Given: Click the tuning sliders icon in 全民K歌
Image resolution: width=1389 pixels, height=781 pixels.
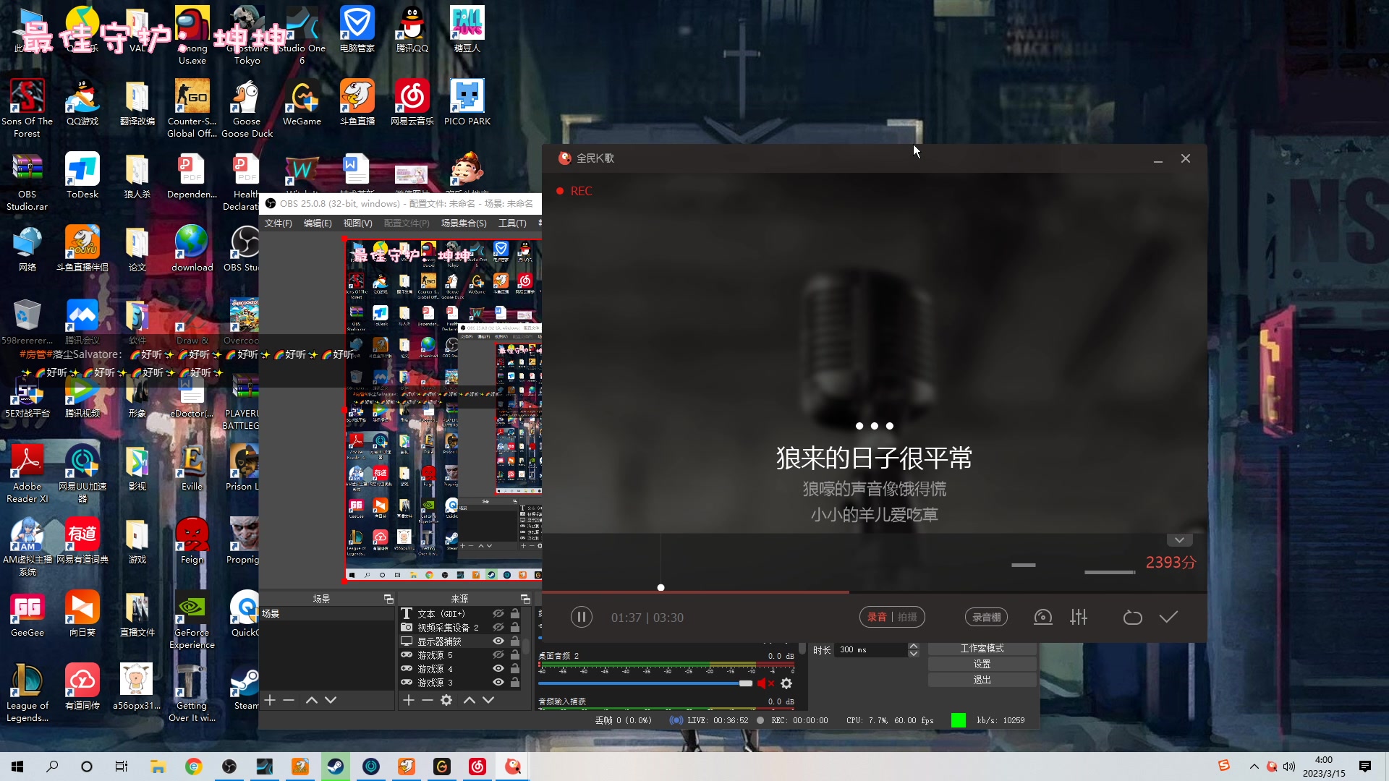Looking at the screenshot, I should (1078, 617).
